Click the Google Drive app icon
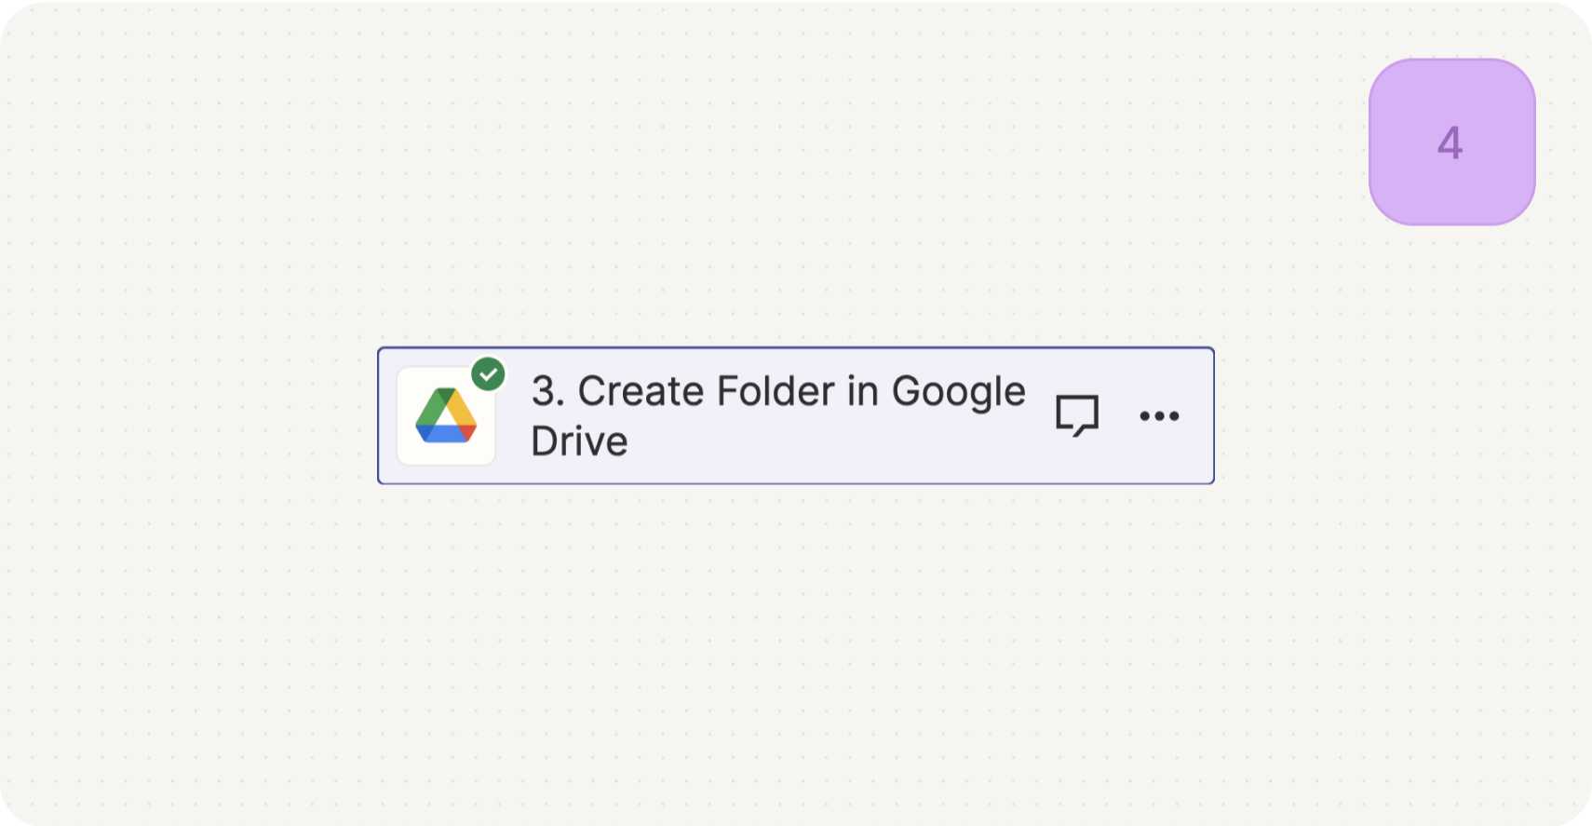1592x826 pixels. tap(446, 415)
